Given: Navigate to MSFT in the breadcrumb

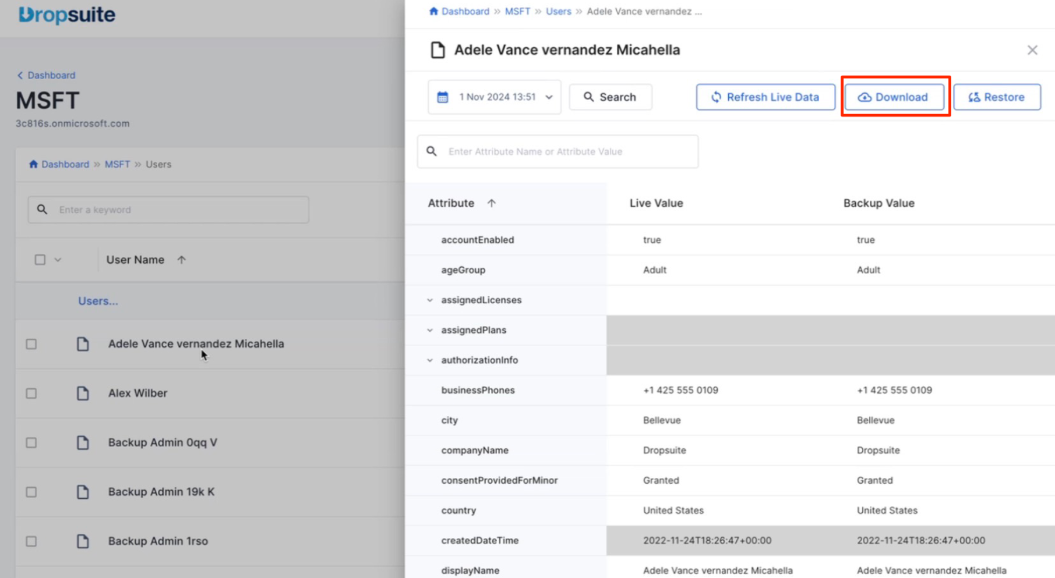Looking at the screenshot, I should (x=517, y=11).
